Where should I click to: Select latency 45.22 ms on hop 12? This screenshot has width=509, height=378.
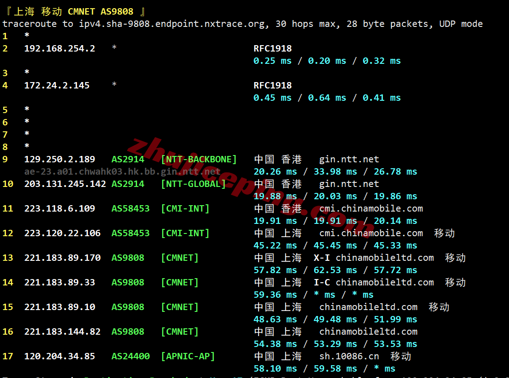coord(275,245)
